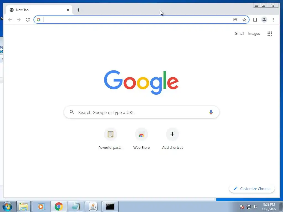The width and height of the screenshot is (283, 212).
Task: Open network status tray icon
Action: pos(248,207)
